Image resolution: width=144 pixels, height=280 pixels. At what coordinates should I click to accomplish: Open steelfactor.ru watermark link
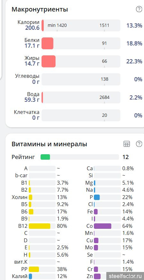pos(125,276)
